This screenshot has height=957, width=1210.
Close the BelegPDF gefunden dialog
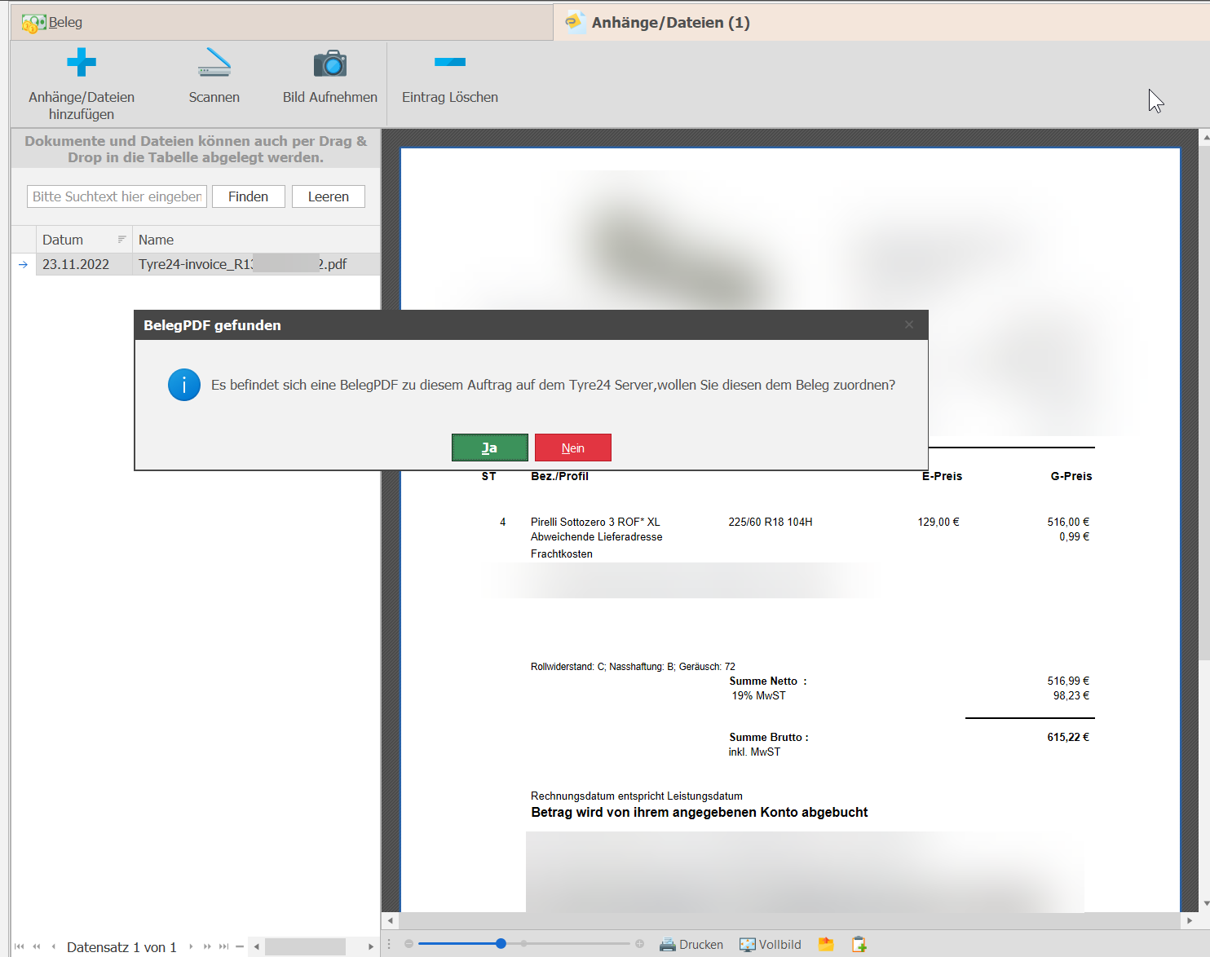pos(909,324)
